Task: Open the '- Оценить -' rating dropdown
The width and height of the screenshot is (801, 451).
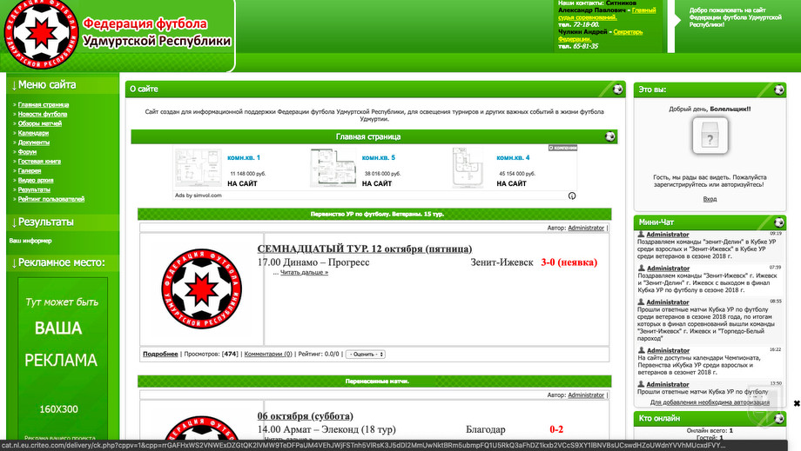Action: 366,355
